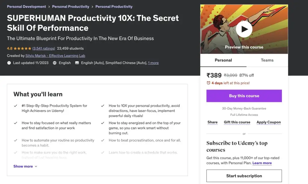Expand the "1 more" captions list
The height and width of the screenshot is (184, 308).
click(153, 63)
